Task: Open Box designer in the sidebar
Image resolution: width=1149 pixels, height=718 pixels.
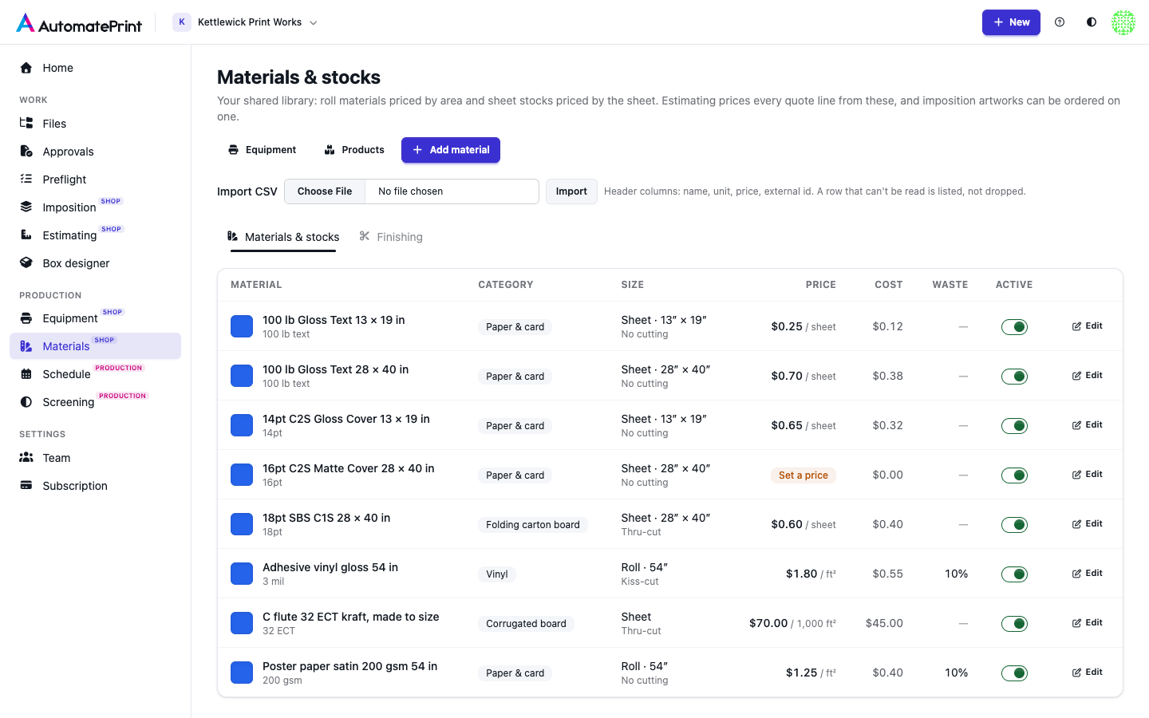Action: pos(96,263)
